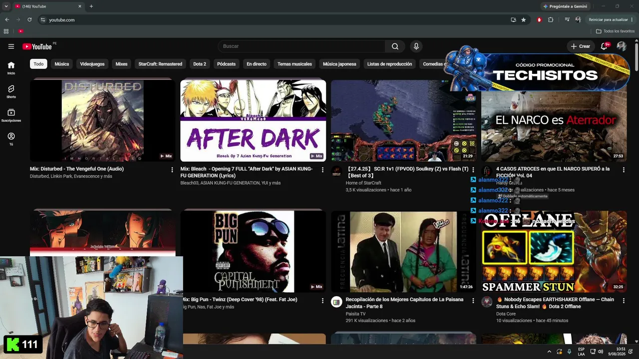This screenshot has width=639, height=359.
Task: Select the Música filter chip
Action: point(62,64)
